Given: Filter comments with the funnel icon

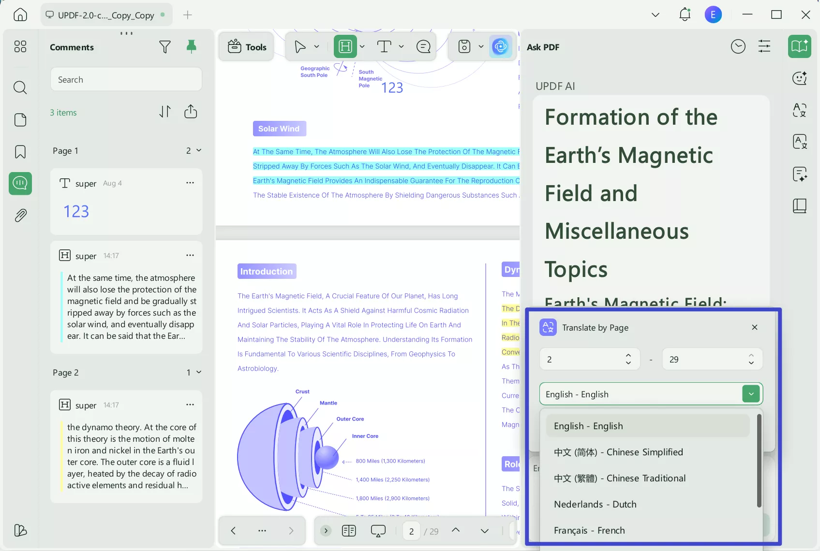Looking at the screenshot, I should click(x=165, y=47).
